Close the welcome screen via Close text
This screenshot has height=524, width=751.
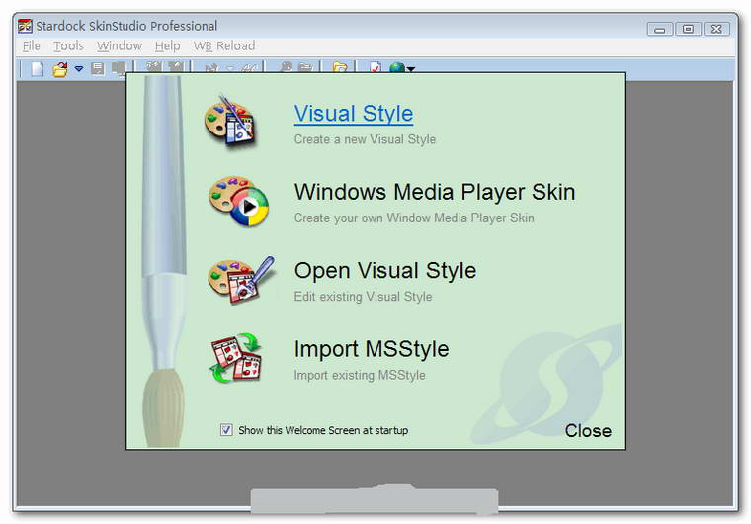[588, 430]
